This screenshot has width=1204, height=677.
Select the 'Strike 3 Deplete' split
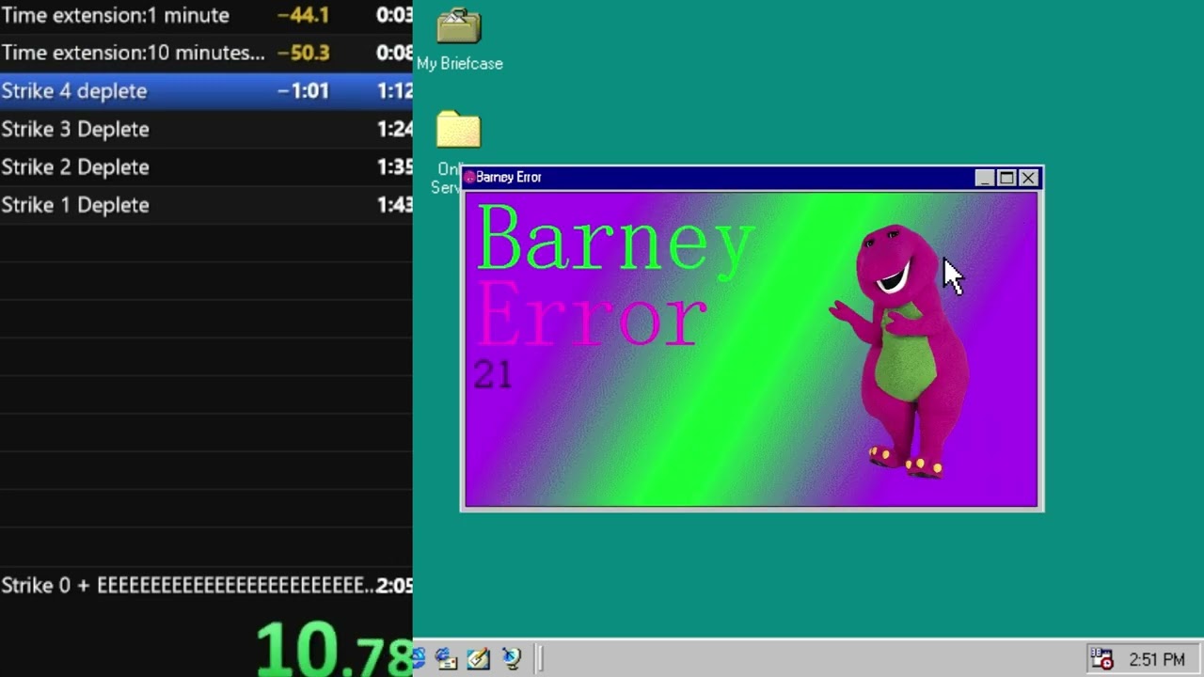(206, 129)
